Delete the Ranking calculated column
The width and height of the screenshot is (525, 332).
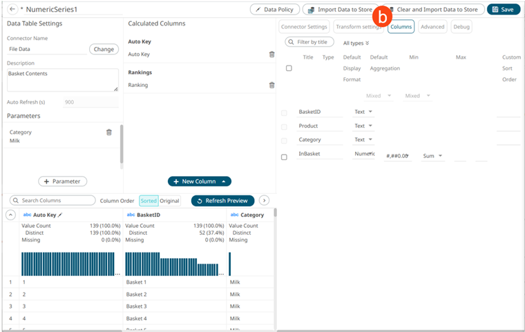click(271, 86)
